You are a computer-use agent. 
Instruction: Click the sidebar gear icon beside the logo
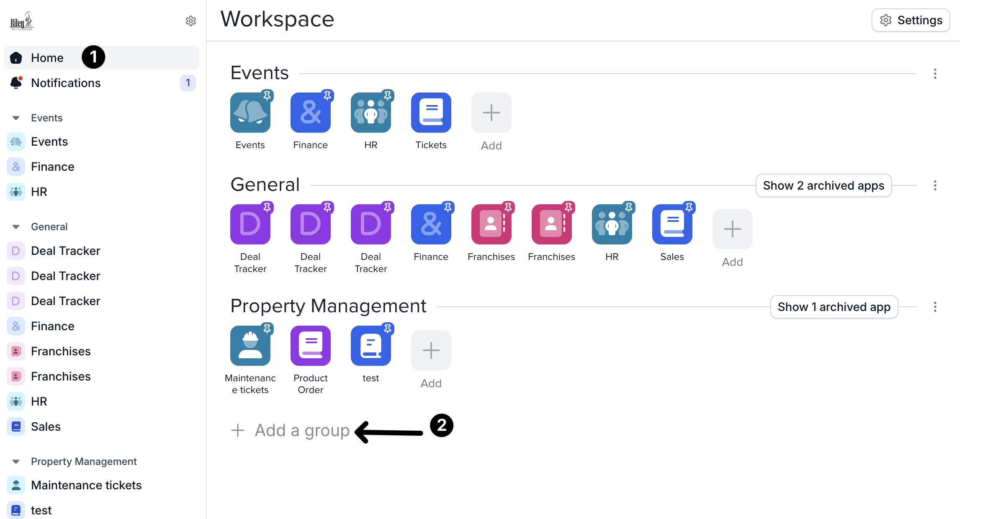tap(191, 21)
